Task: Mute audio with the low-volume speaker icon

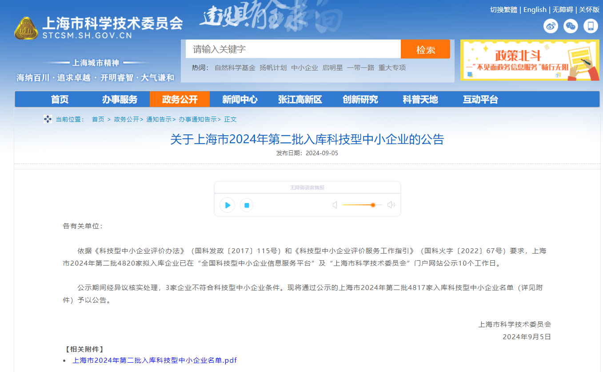Action: [335, 205]
